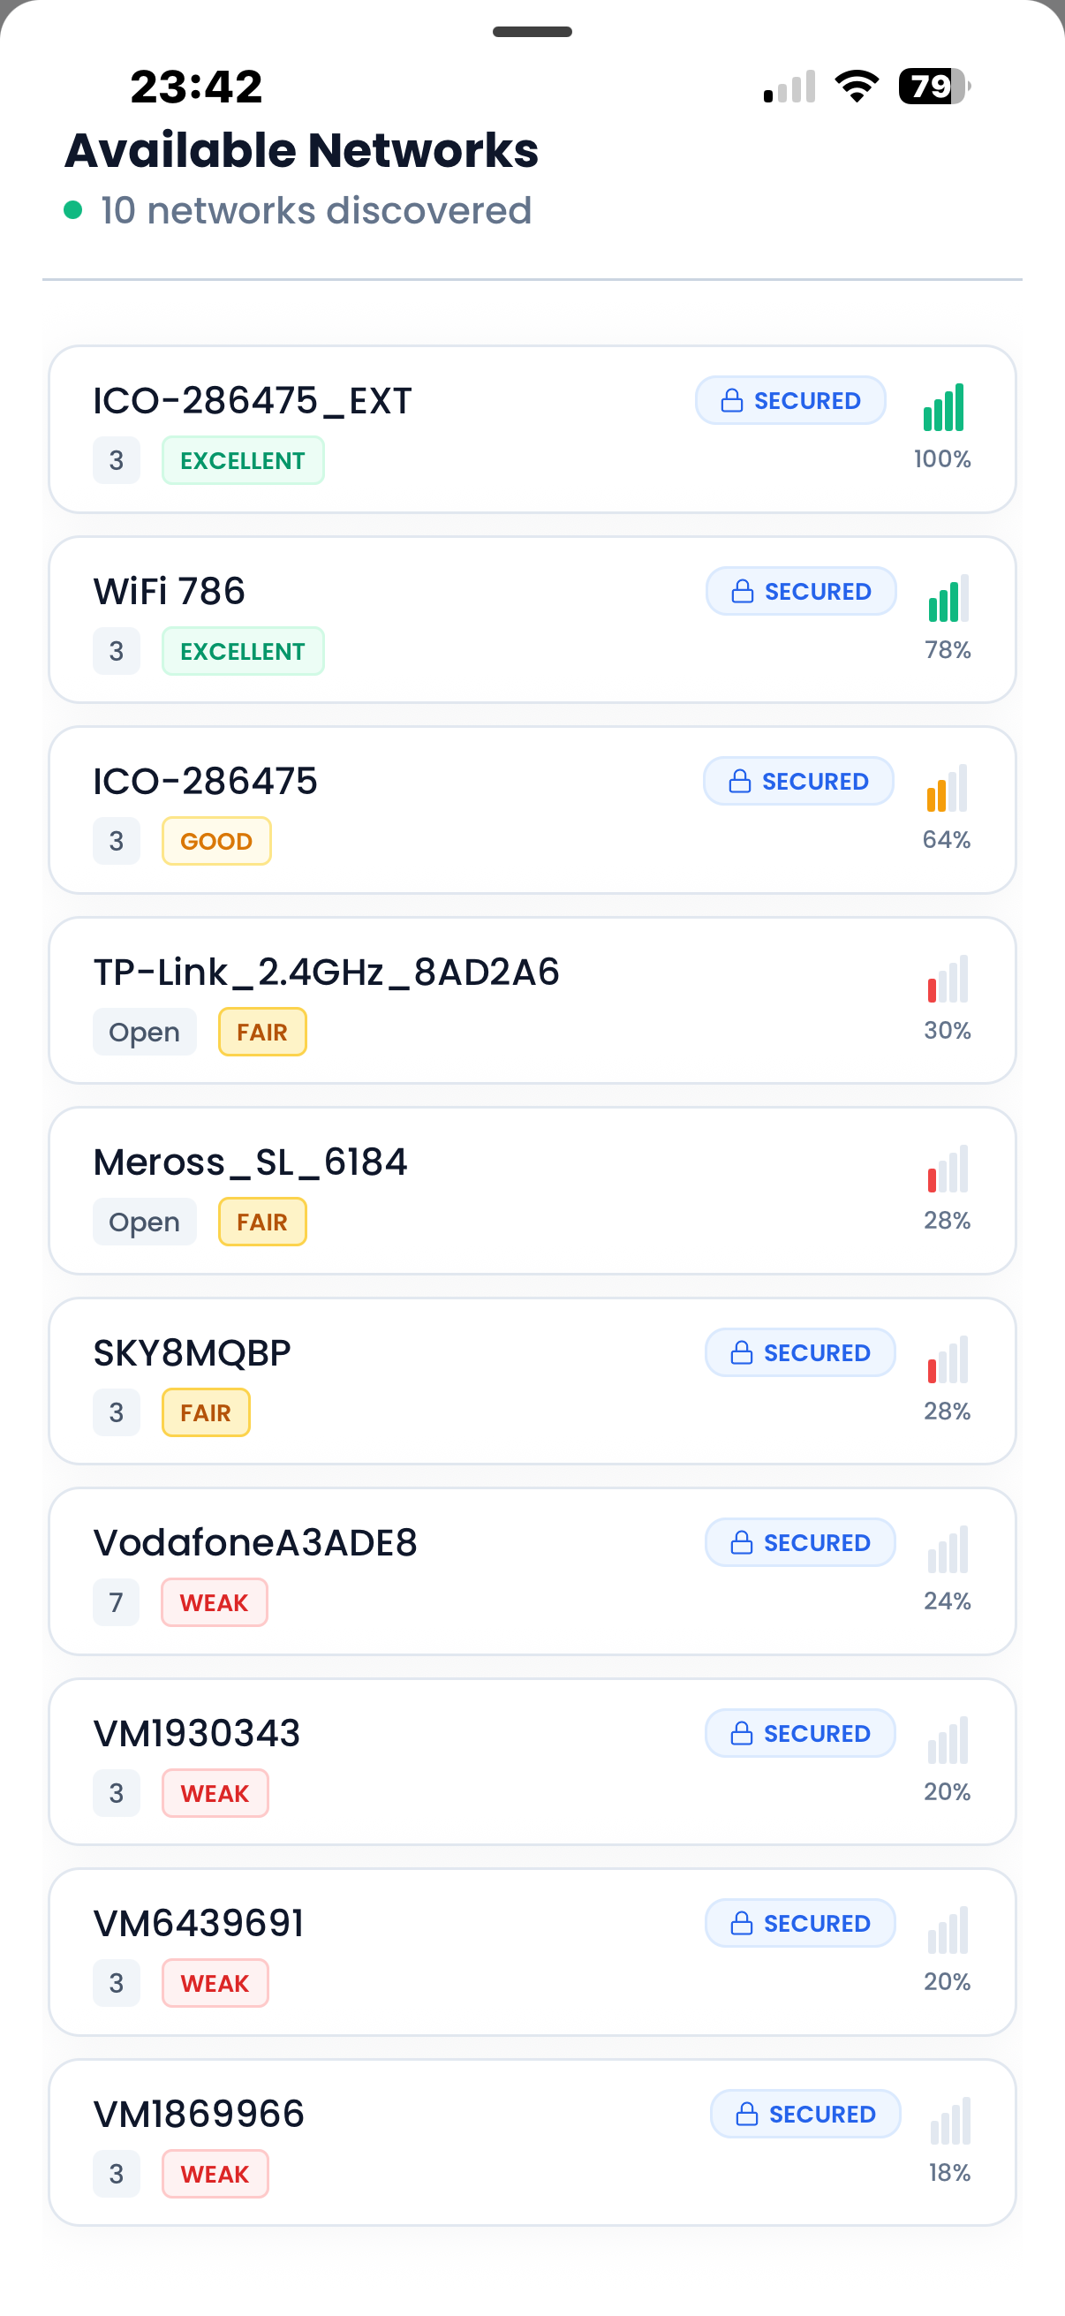
Task: Tap the Meross_SL_6184 signal bars icon
Action: click(x=948, y=1169)
